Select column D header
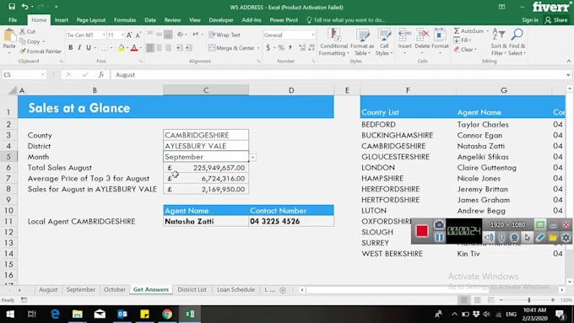The height and width of the screenshot is (323, 574). (291, 90)
